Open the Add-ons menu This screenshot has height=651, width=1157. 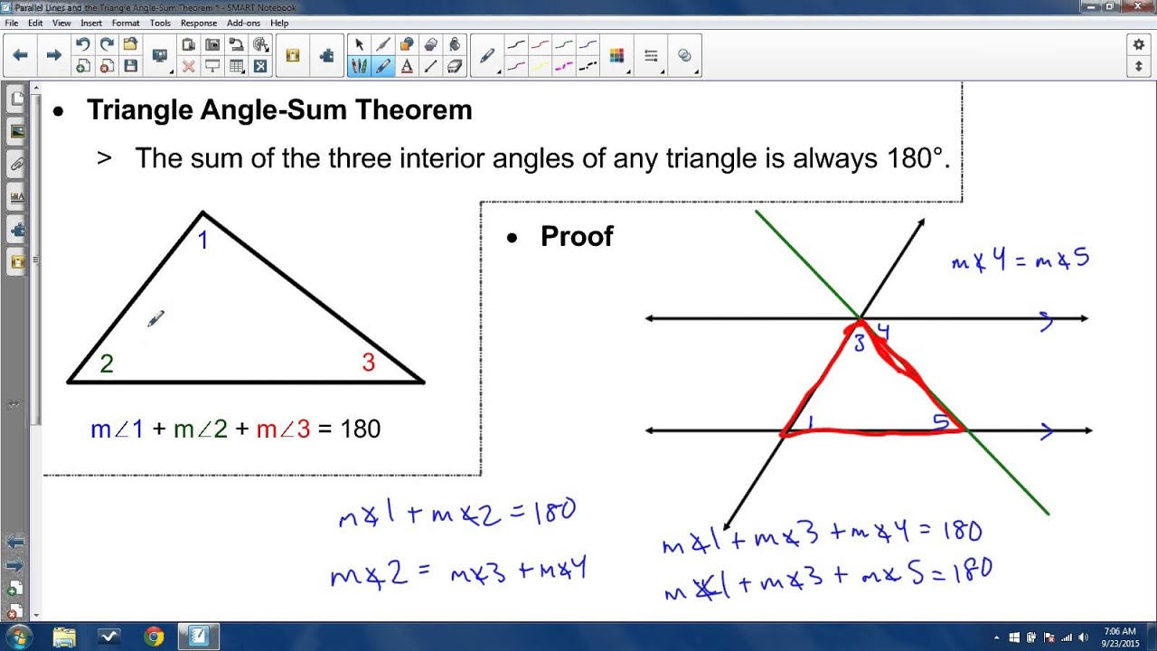point(243,23)
